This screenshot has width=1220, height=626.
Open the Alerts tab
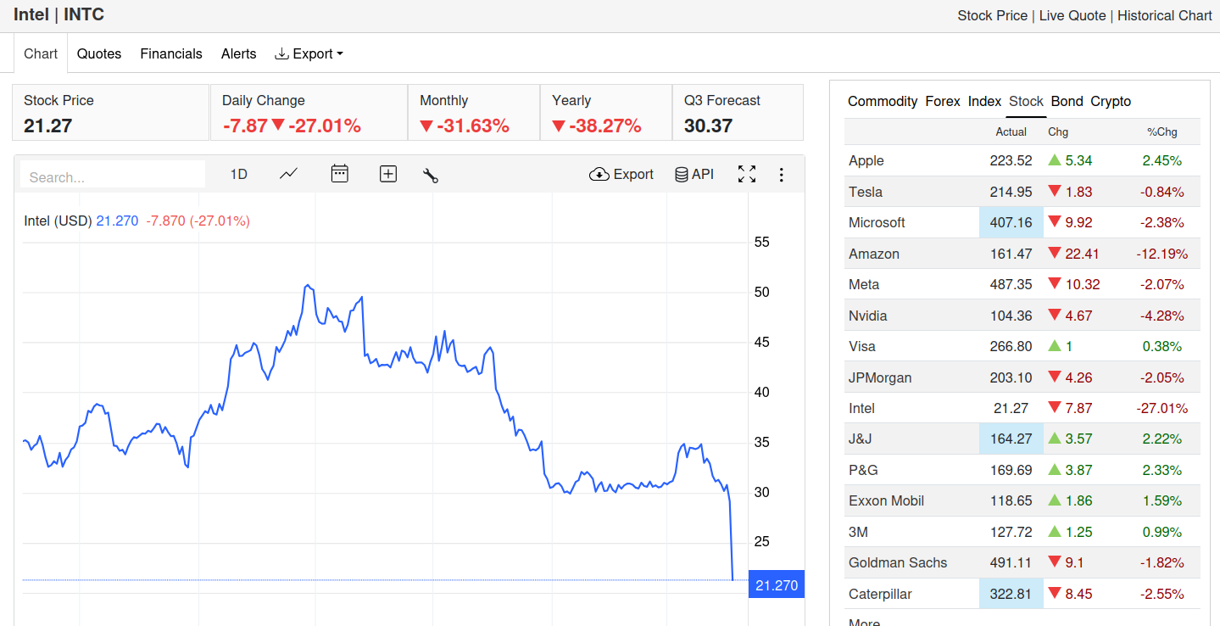point(238,53)
